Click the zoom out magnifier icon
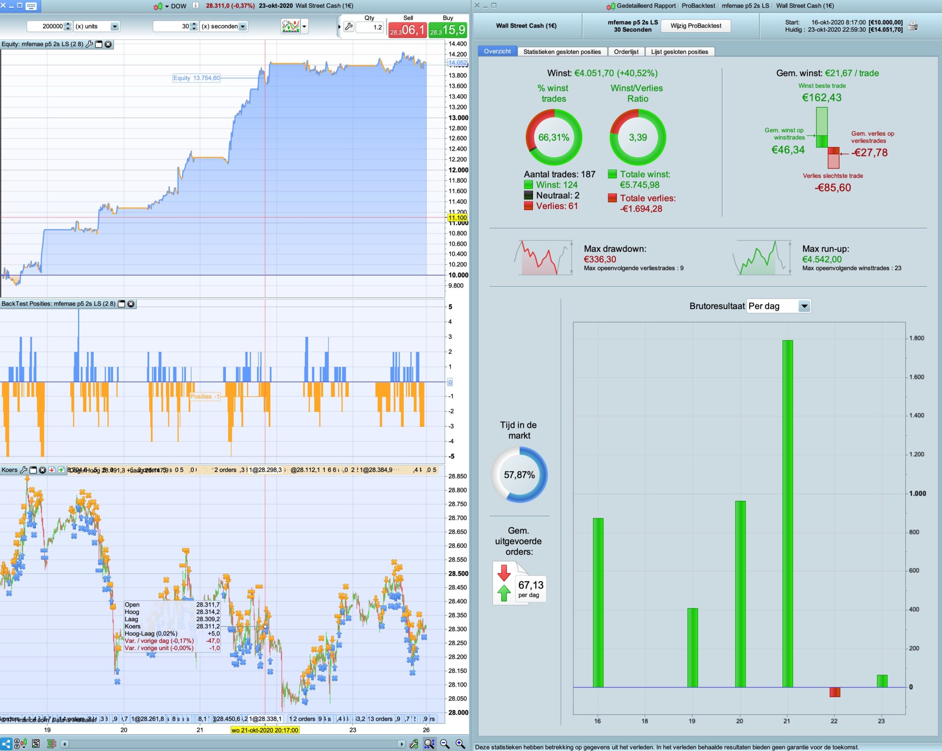 pyautogui.click(x=445, y=744)
